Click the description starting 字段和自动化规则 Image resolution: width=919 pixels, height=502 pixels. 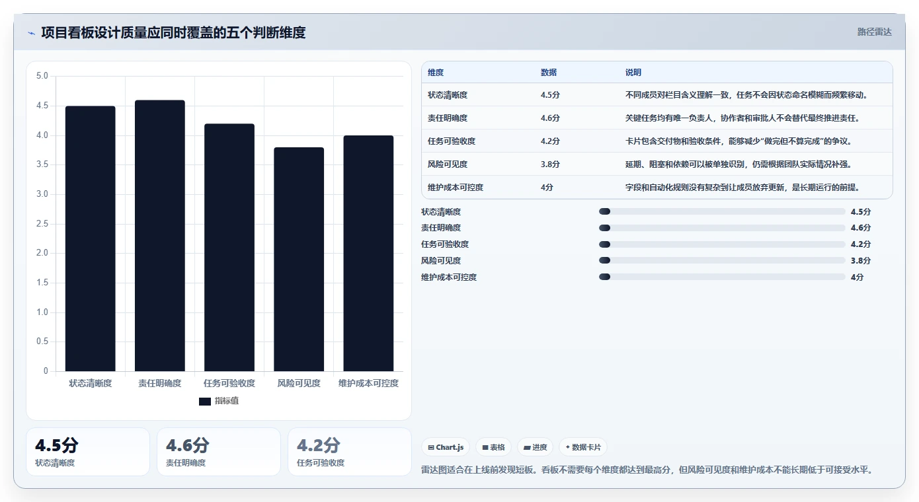pos(742,188)
